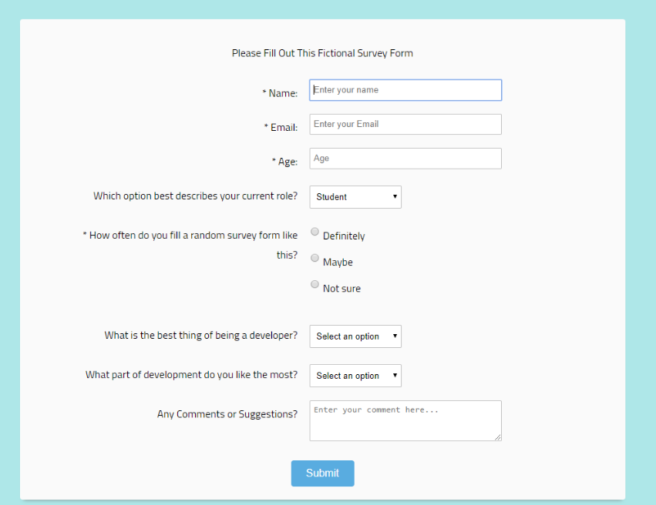Click the '* Email:' label text
This screenshot has width=656, height=505.
(281, 127)
